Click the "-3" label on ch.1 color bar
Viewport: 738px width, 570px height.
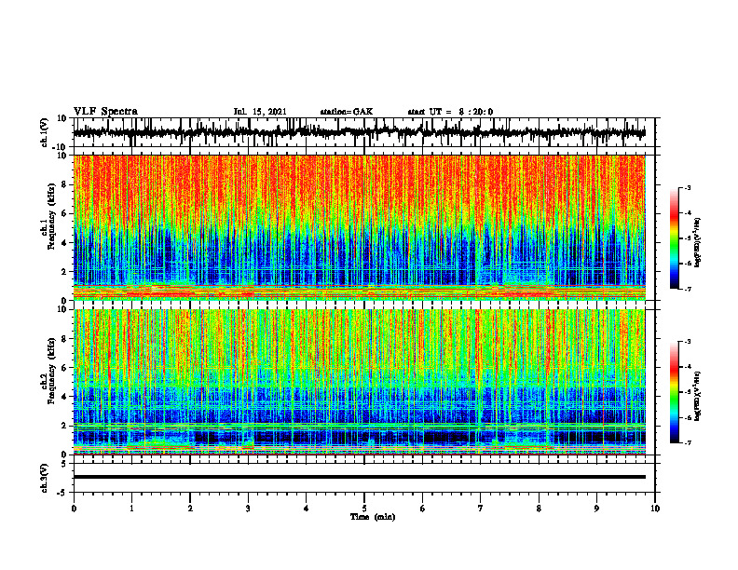point(687,187)
